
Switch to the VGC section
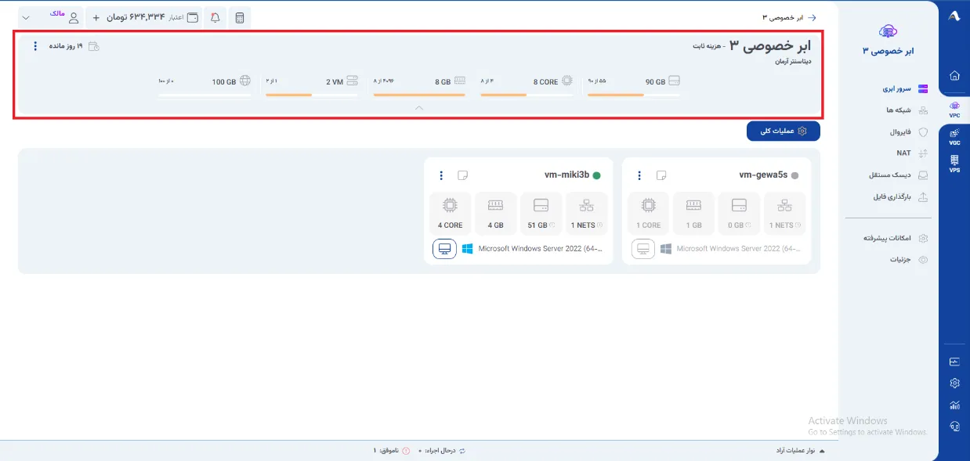954,137
